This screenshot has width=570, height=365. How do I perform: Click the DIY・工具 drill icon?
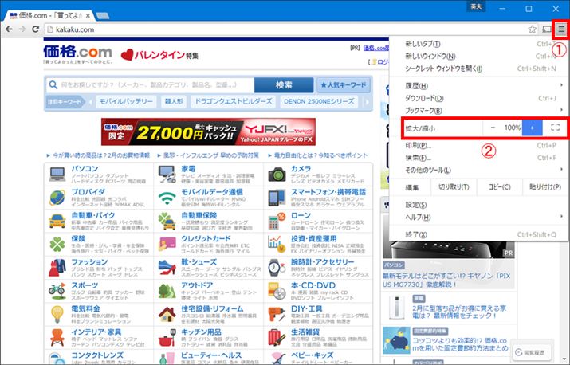point(277,315)
